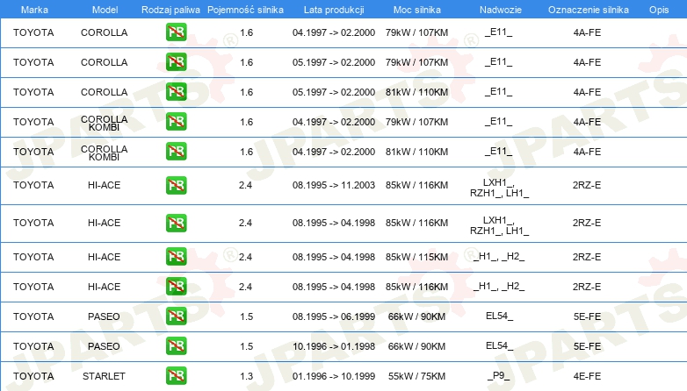The image size is (687, 391).
Task: Select PASEO model in 06.1999 row
Action: 104,316
